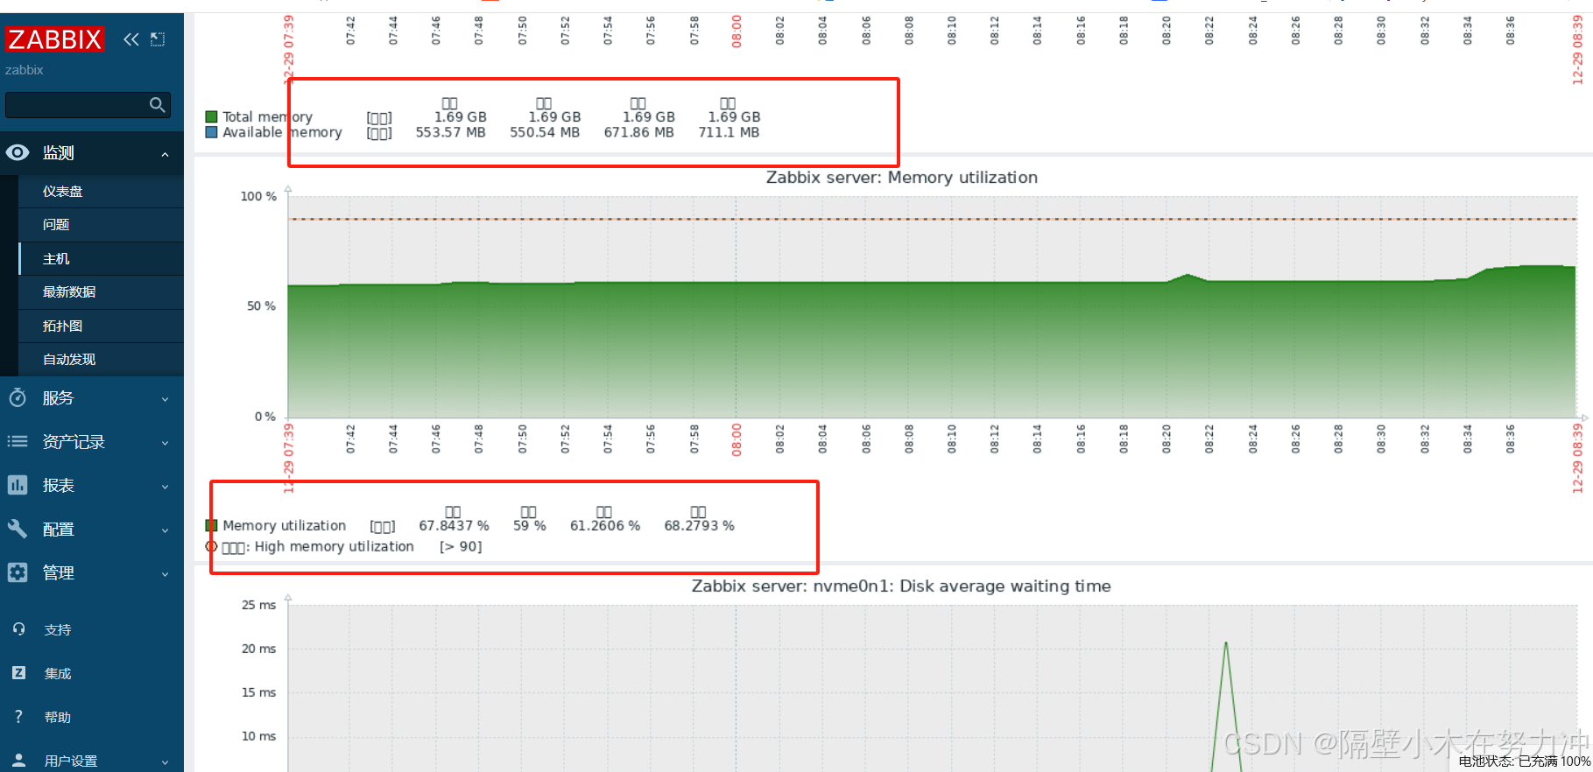Click green Memory utilization legend swatch

point(211,525)
